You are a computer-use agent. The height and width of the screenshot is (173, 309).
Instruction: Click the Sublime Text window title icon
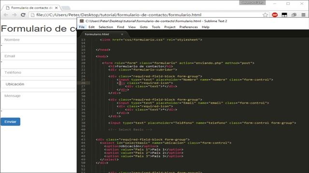pyautogui.click(x=82, y=21)
